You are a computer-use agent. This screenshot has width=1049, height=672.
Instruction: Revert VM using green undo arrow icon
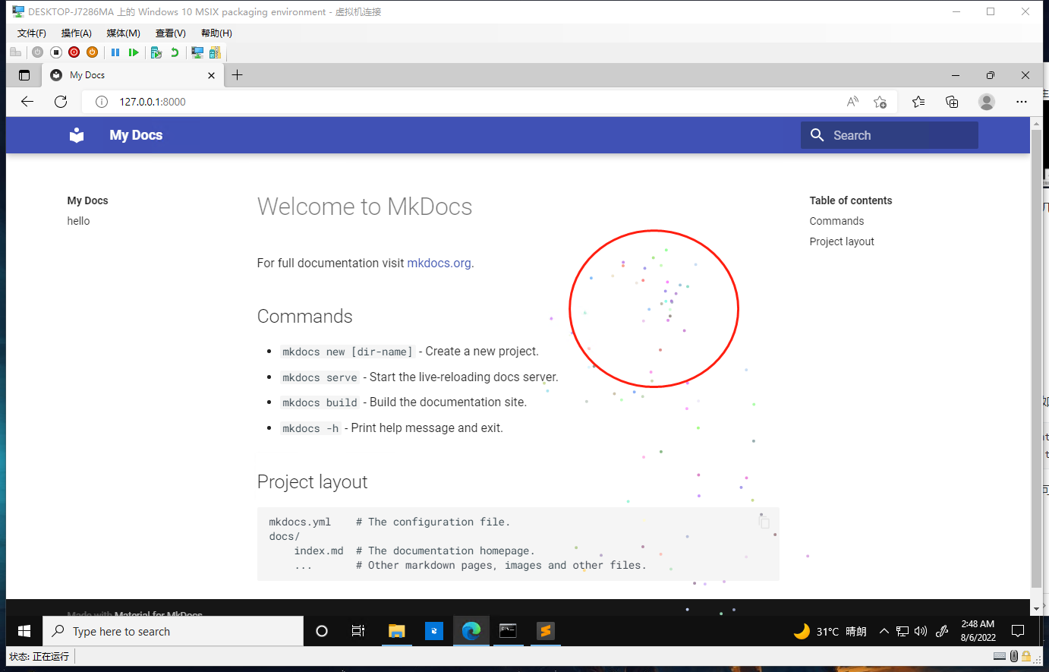pos(175,52)
